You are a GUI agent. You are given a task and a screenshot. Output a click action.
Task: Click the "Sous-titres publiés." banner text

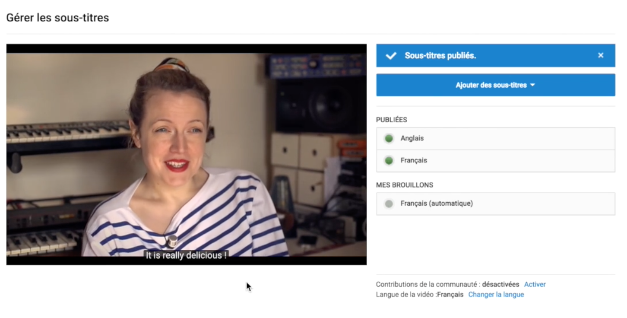pyautogui.click(x=440, y=56)
